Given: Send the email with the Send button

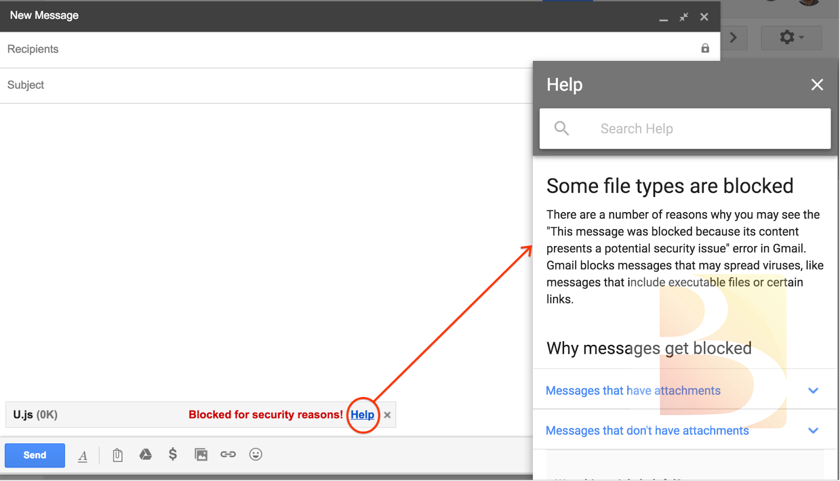Looking at the screenshot, I should (35, 455).
